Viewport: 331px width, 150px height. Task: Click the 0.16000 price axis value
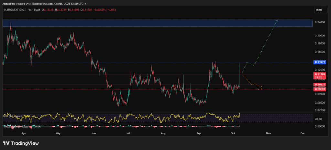320,52
